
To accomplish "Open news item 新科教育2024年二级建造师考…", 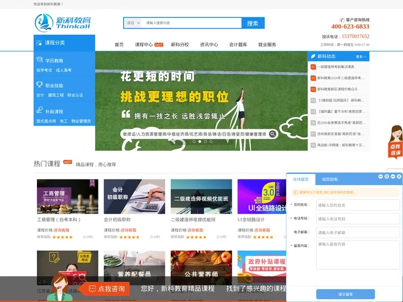I will coord(341,78).
